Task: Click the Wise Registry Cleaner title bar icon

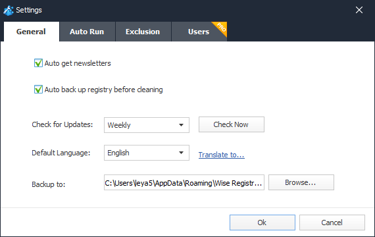Action: tap(9, 11)
